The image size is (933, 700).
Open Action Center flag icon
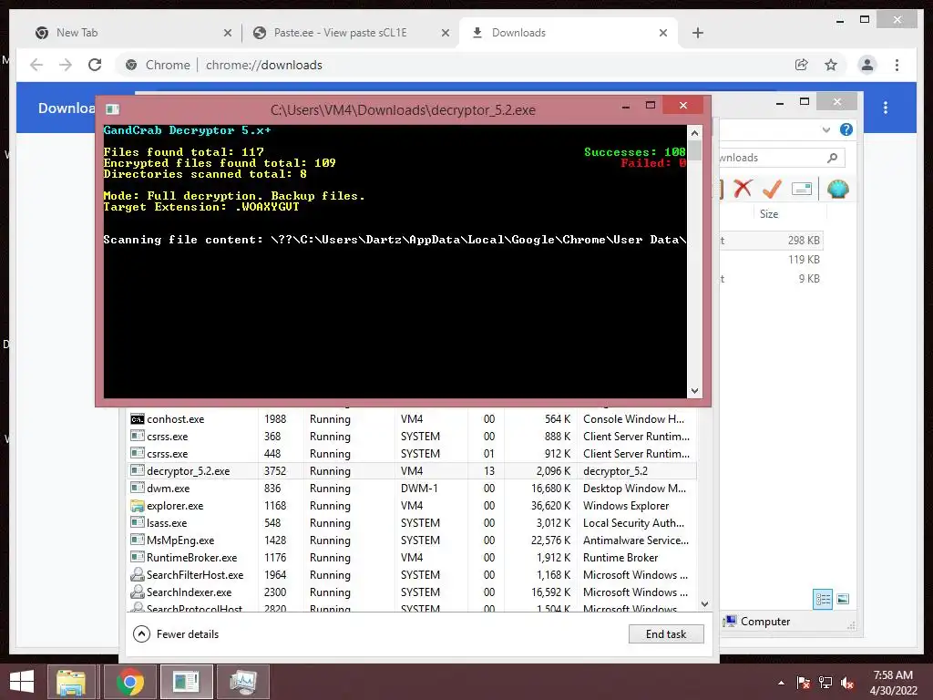803,683
